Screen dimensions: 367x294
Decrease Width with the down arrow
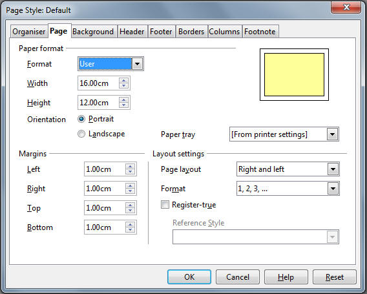pyautogui.click(x=123, y=86)
